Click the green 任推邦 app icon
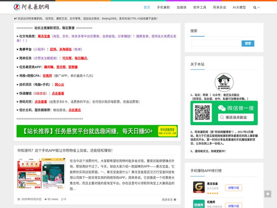The width and height of the screenshot is (277, 208). pyautogui.click(x=199, y=204)
